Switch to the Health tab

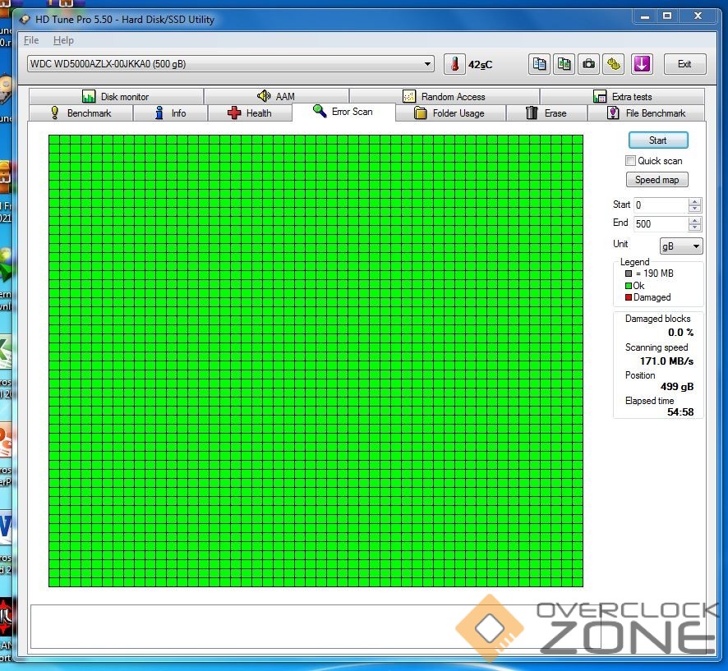[250, 113]
